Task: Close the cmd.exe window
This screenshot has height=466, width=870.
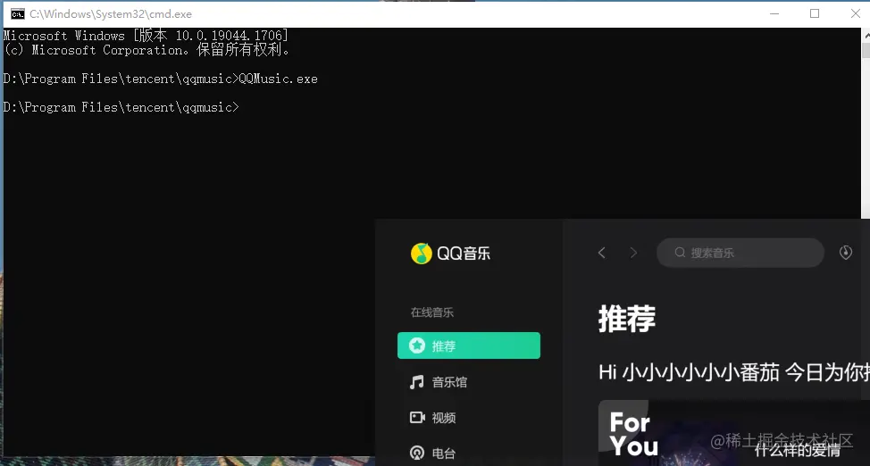Action: pos(855,13)
